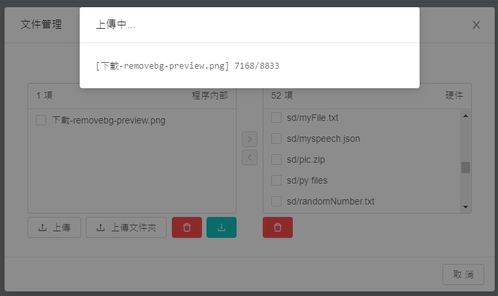Image resolution: width=498 pixels, height=296 pixels.
Task: Click the hardware list scrollbar thumb
Action: (465, 167)
